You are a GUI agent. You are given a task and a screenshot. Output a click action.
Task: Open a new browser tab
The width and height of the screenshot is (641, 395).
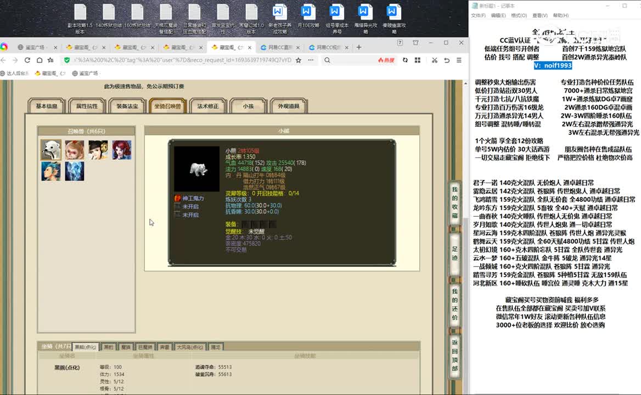pyautogui.click(x=359, y=47)
